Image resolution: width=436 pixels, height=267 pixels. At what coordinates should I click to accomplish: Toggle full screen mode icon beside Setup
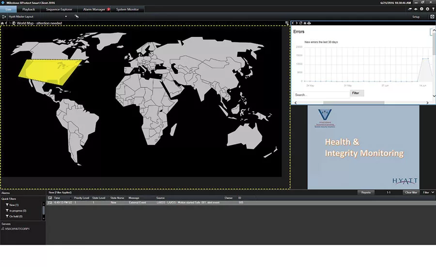pyautogui.click(x=432, y=17)
